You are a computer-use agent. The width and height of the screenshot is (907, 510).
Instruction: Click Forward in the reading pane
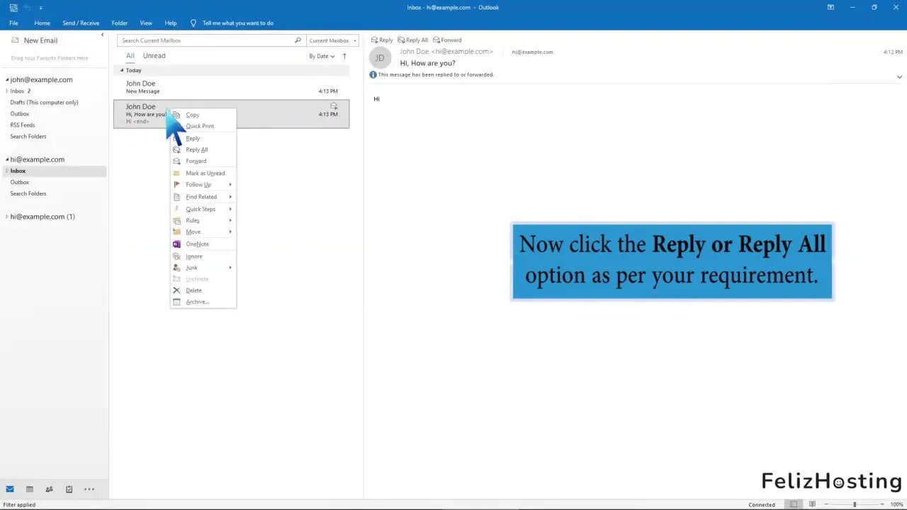pyautogui.click(x=447, y=40)
